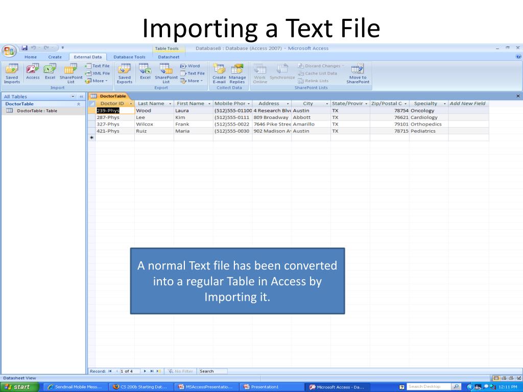Screen dimensions: 523x392
Task: Click record Search box
Action: (213, 371)
